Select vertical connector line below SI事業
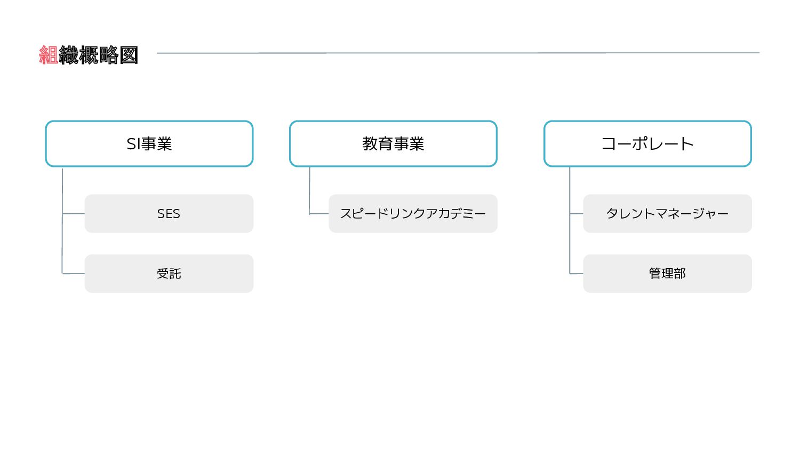 [62, 221]
